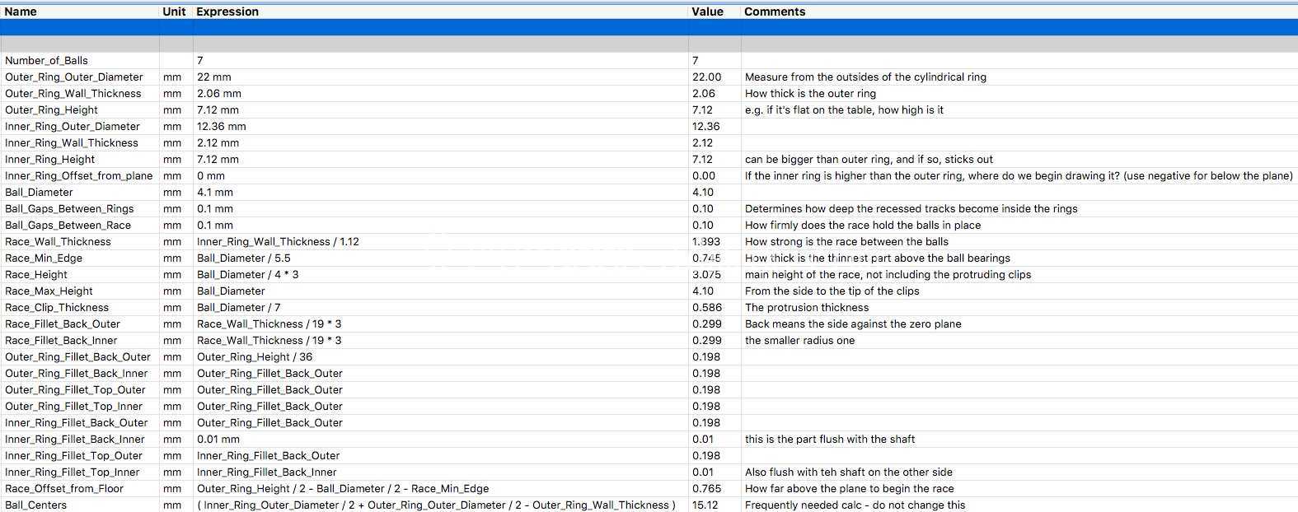Click the Race_Wall_Thickness value 1.393
Viewport: 1298px width, 512px height.
(x=706, y=241)
